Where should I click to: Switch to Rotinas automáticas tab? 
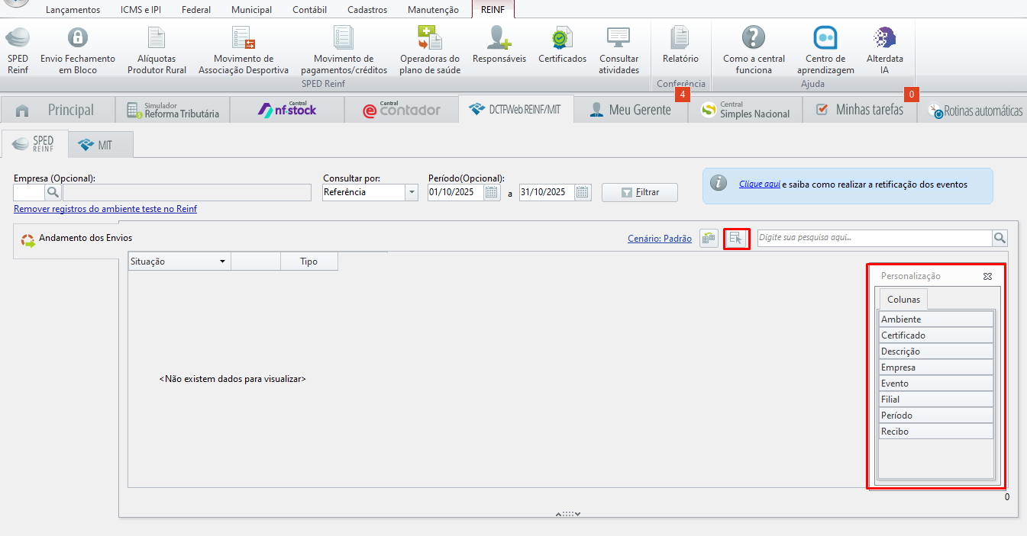(972, 110)
